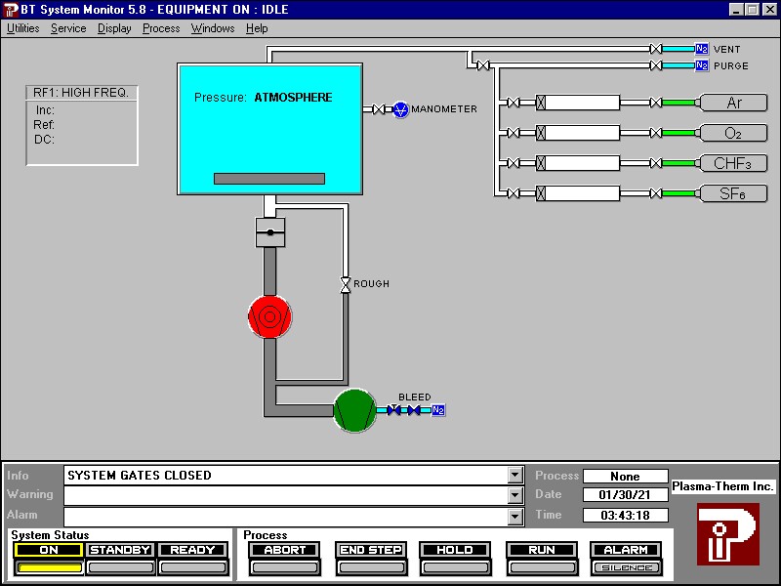Viewport: 781px width, 586px height.
Task: Click the Ar gas source label
Action: (733, 103)
